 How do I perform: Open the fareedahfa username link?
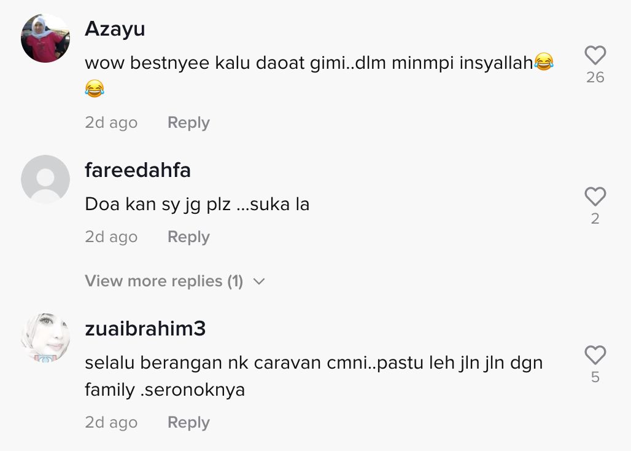tap(137, 170)
